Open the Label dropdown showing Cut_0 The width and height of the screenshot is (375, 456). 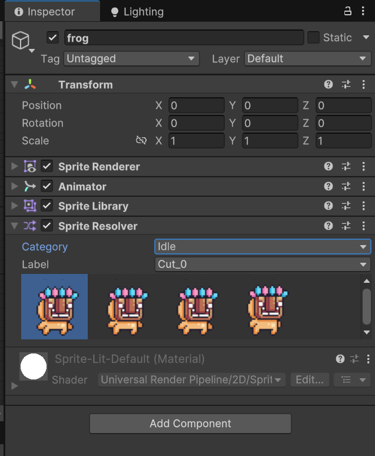(263, 265)
